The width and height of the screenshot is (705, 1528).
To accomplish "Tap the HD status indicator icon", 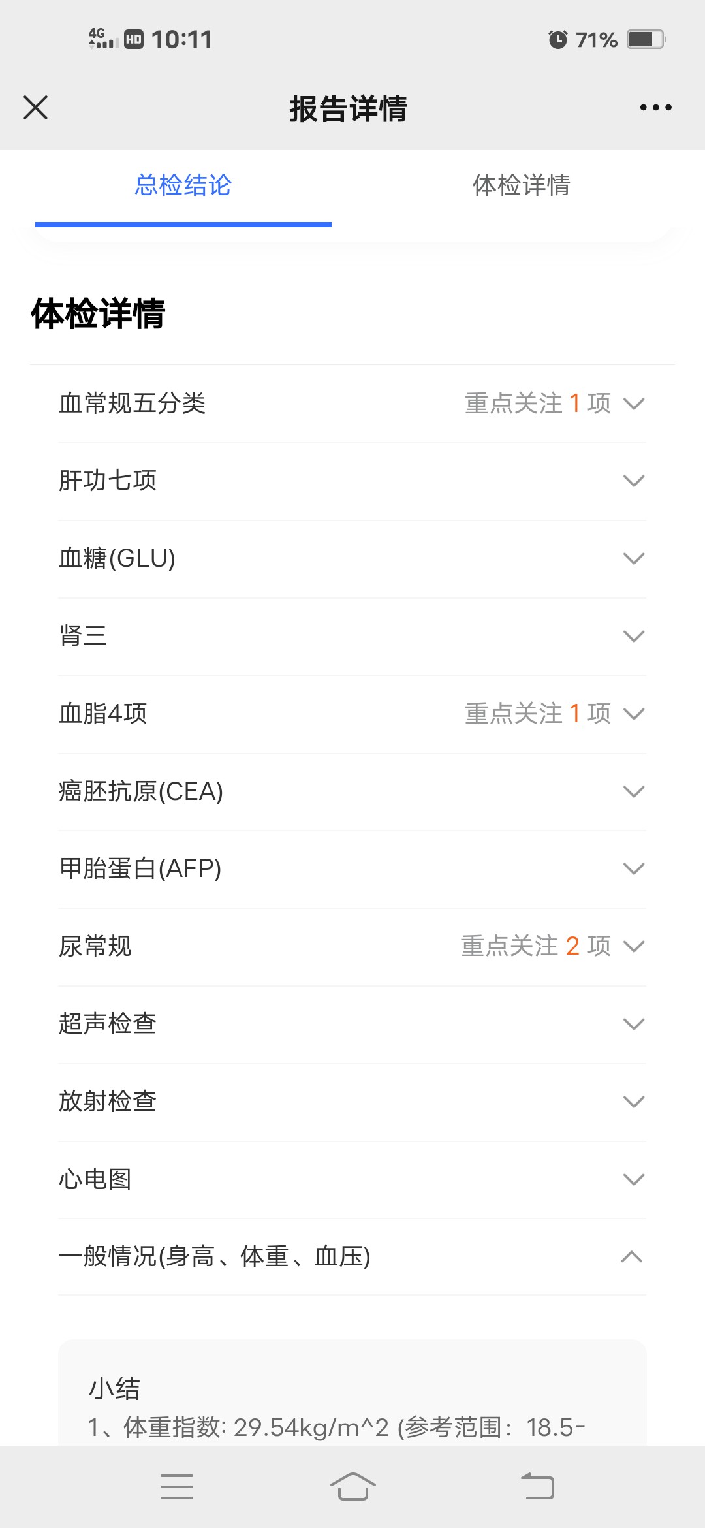I will (x=134, y=40).
